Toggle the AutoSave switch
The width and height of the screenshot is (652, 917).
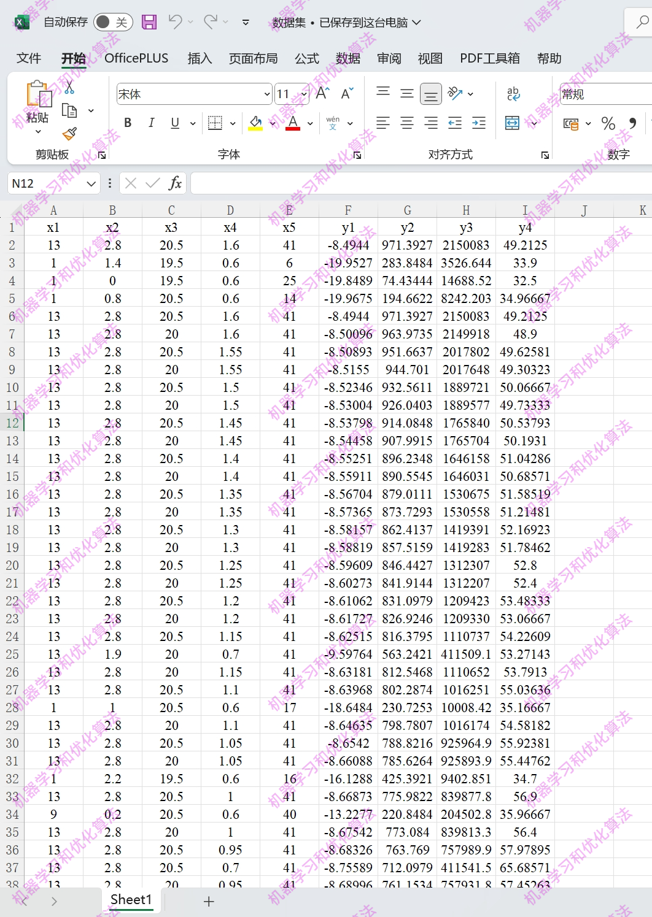[114, 23]
